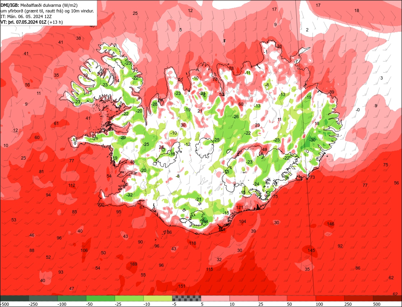Click the dark red legend swatch between 250 and 500
The height and width of the screenshot is (307, 402).
coord(359,298)
